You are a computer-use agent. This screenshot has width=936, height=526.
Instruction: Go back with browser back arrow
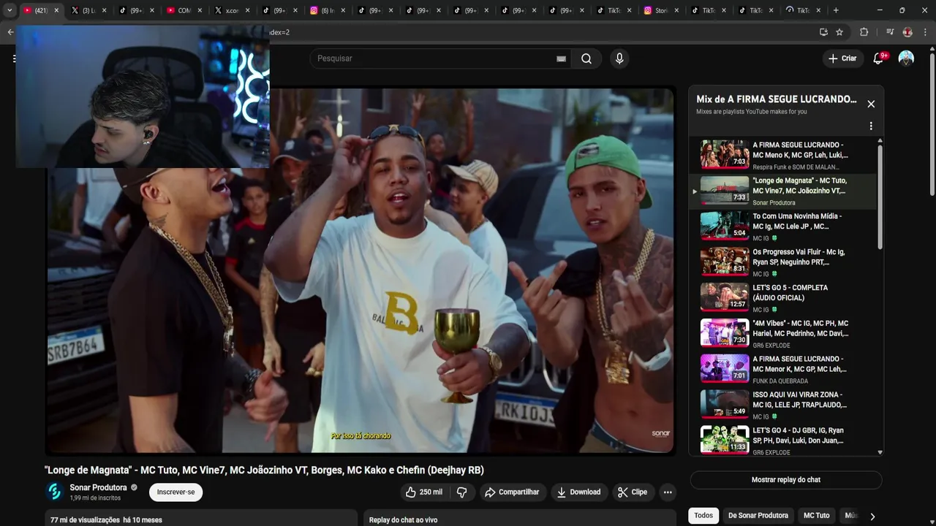[10, 32]
